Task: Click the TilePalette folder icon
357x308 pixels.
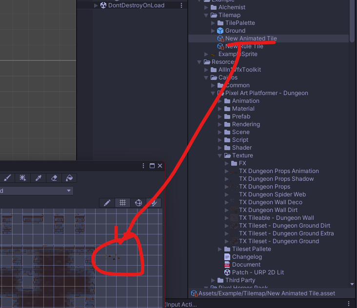Action: pyautogui.click(x=220, y=23)
